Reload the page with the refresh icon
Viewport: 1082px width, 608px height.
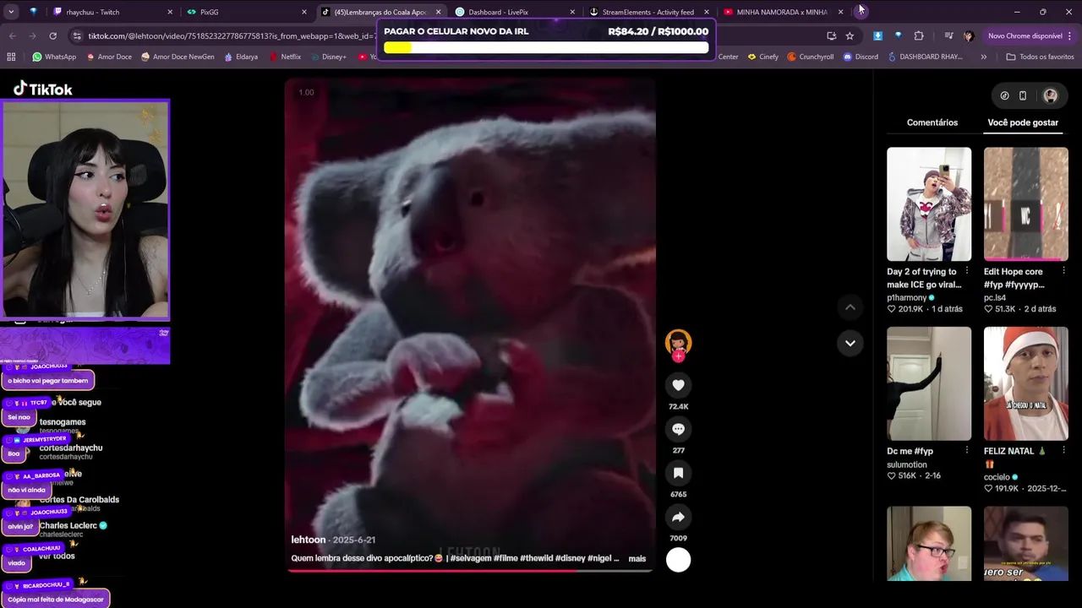[52, 35]
